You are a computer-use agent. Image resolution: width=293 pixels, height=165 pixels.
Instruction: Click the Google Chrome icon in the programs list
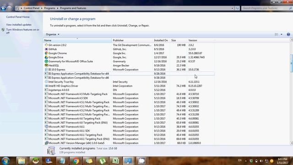(46, 53)
